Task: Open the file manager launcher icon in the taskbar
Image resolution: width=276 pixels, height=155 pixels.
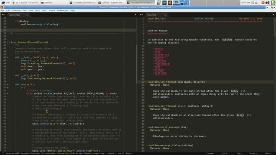Action: click(159, 3)
